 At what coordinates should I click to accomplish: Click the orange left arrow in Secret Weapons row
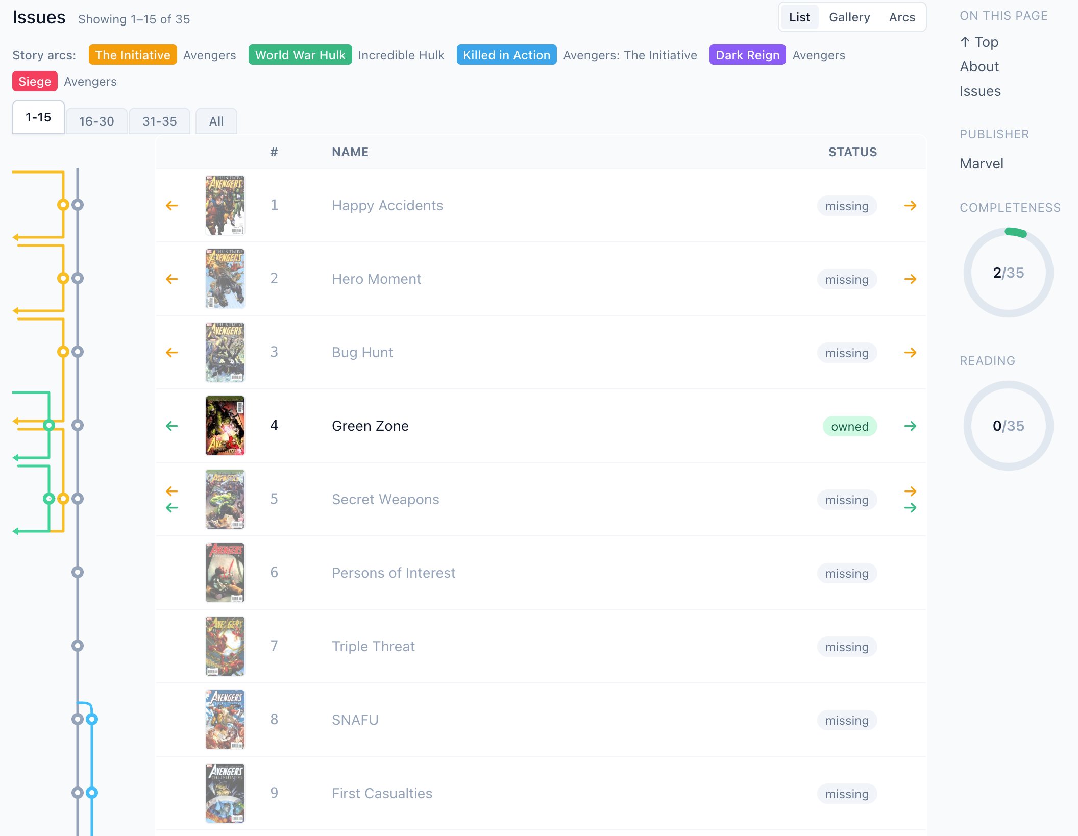tap(172, 491)
